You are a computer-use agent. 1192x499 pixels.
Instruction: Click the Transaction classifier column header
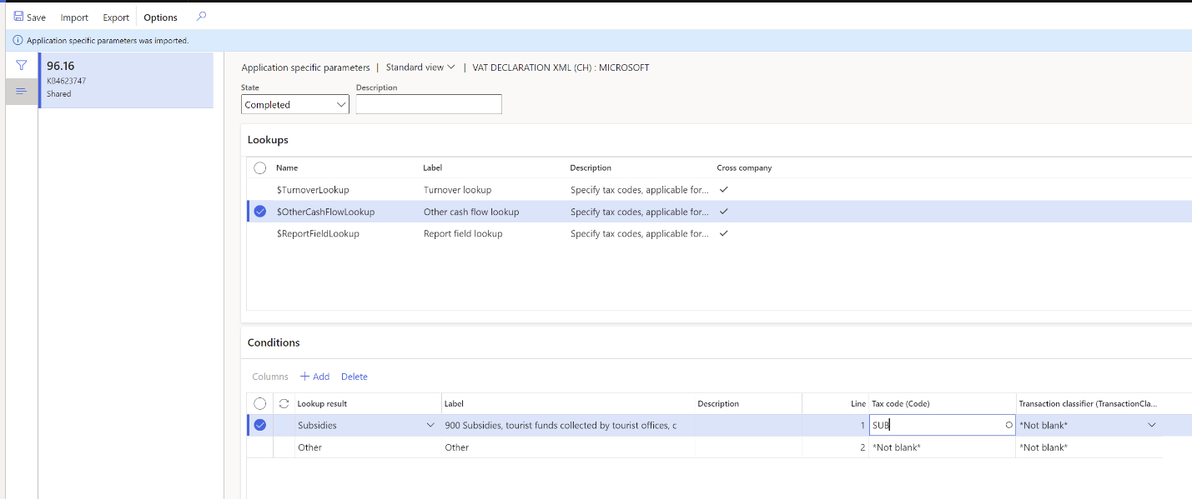(1088, 403)
